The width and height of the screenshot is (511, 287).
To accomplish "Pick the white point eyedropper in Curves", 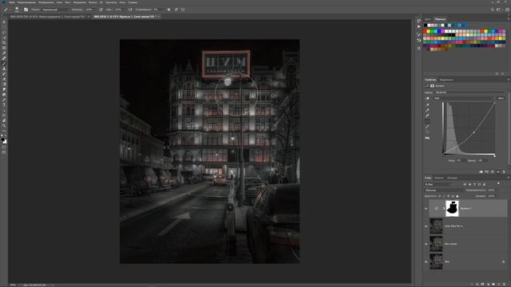I will click(427, 116).
